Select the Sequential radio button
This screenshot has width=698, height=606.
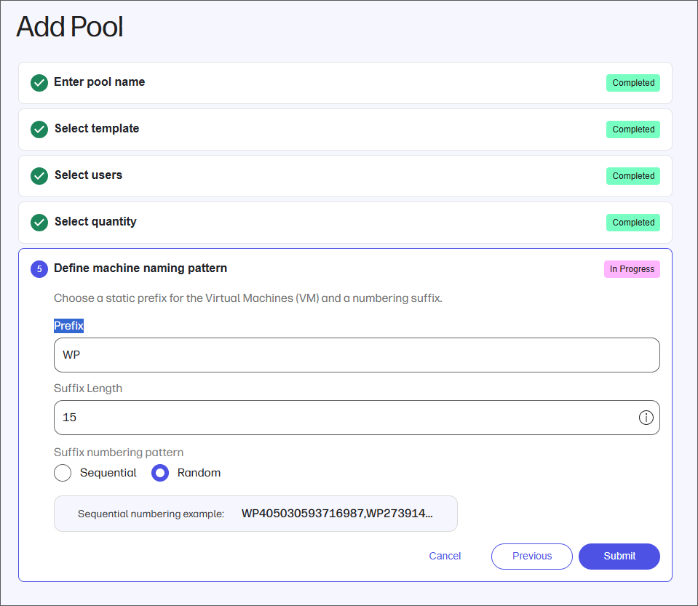click(63, 473)
